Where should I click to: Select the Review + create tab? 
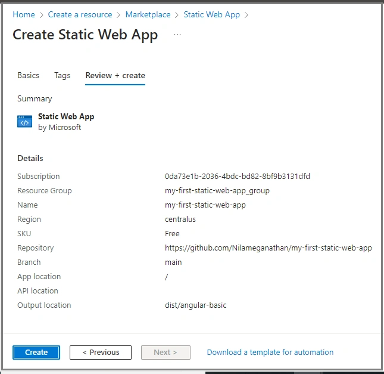(115, 75)
